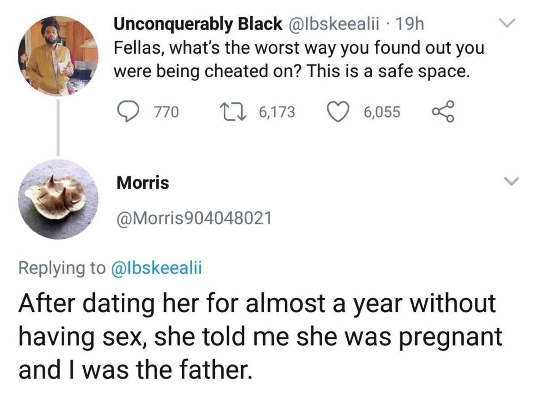Open the tweet text starting 'Fellas, what's the worst'

tap(299, 59)
